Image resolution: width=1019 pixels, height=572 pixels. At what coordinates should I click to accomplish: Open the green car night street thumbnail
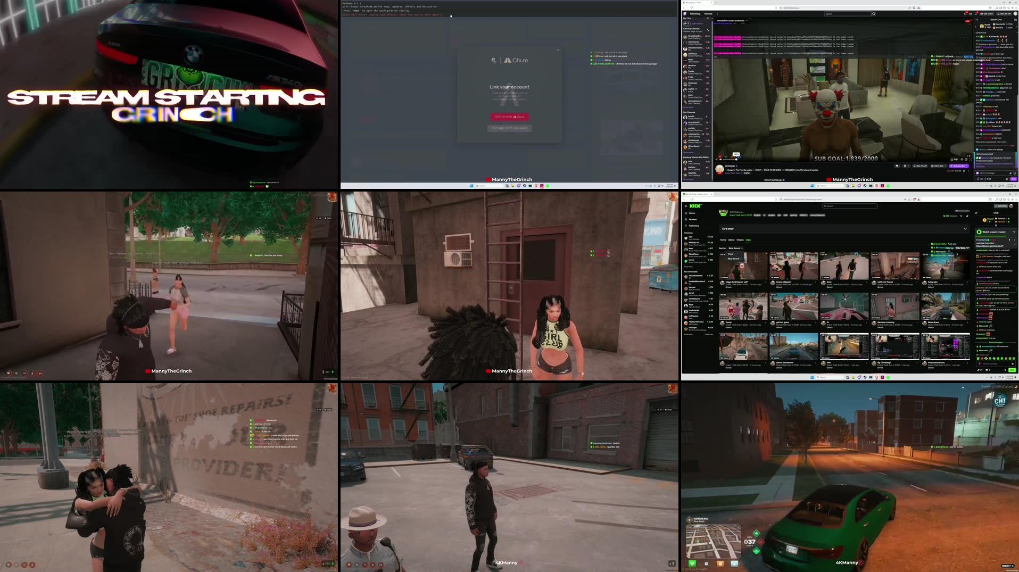click(x=850, y=477)
